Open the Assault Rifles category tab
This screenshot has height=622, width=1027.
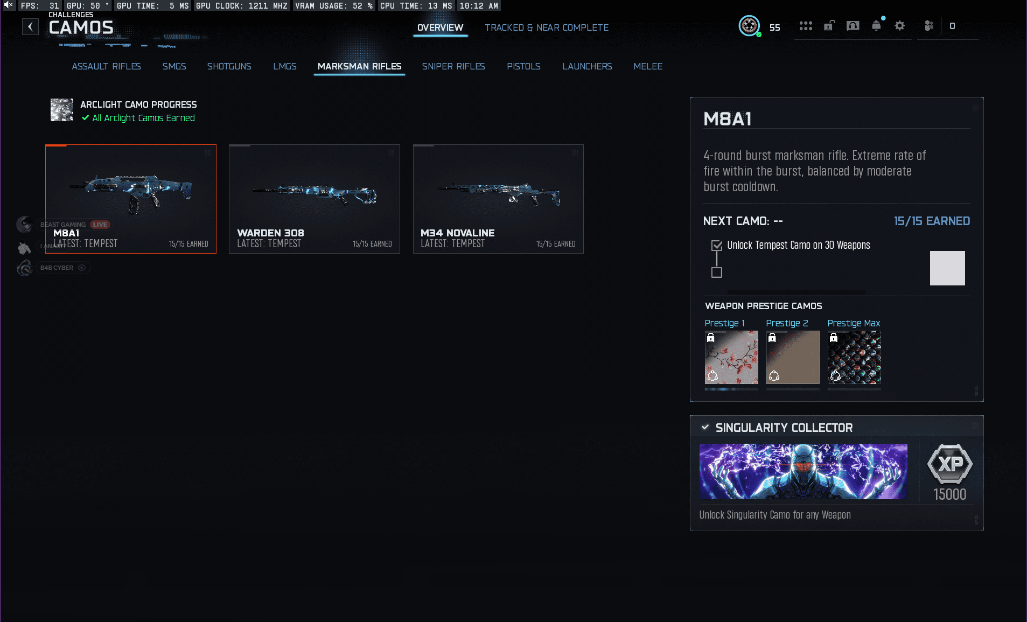[106, 66]
